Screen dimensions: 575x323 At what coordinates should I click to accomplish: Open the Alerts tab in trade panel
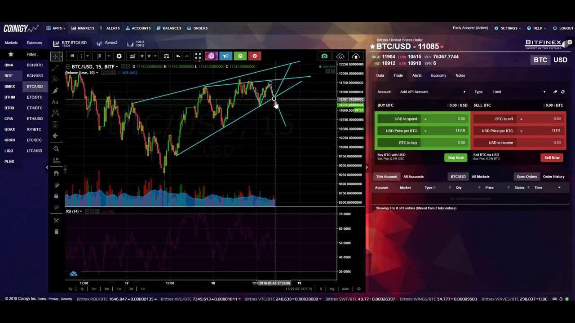pyautogui.click(x=417, y=75)
